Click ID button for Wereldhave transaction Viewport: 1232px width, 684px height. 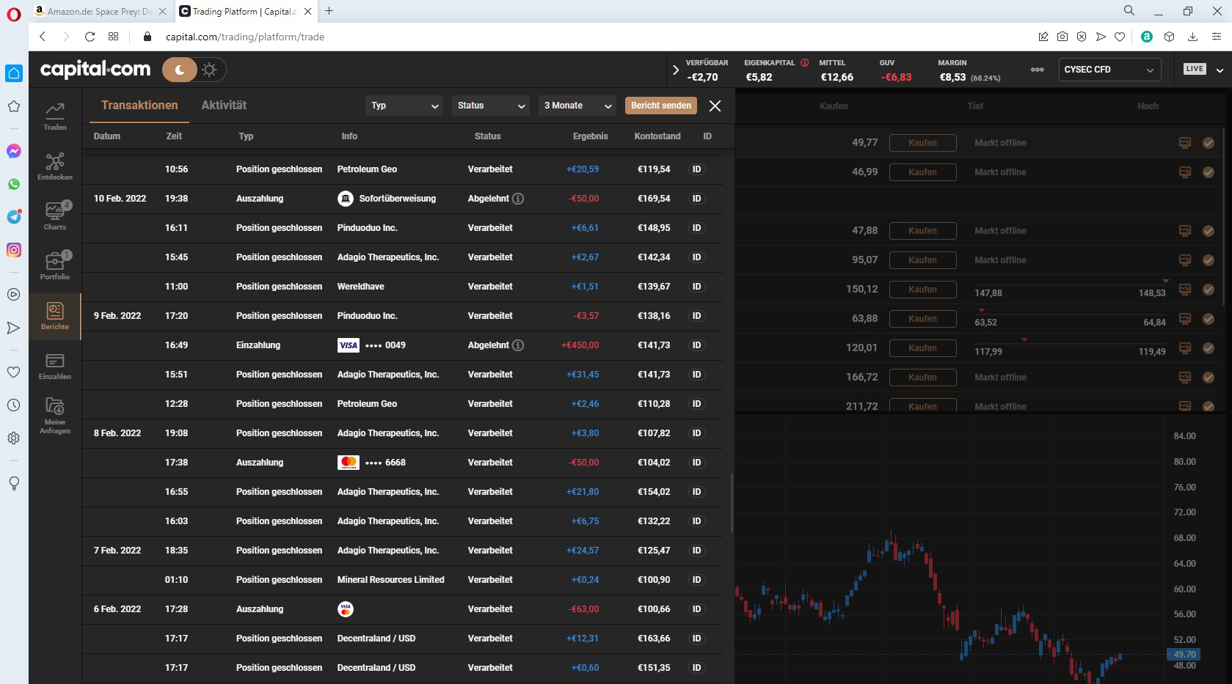click(696, 287)
